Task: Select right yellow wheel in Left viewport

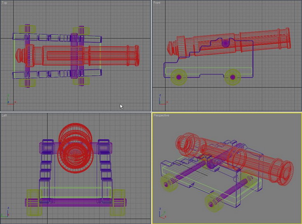Action: coord(117,203)
